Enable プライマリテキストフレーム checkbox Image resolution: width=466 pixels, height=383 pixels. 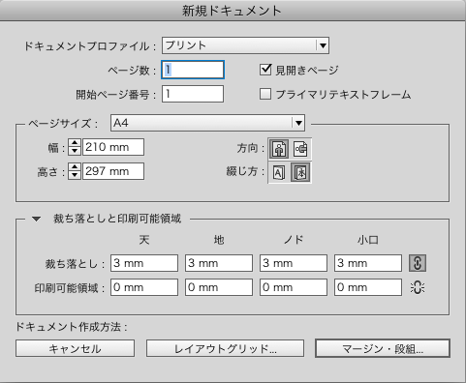click(265, 94)
